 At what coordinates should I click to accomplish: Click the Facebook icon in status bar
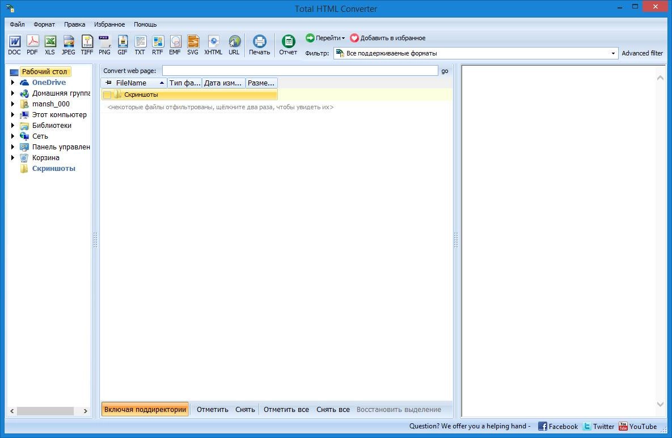(x=543, y=426)
